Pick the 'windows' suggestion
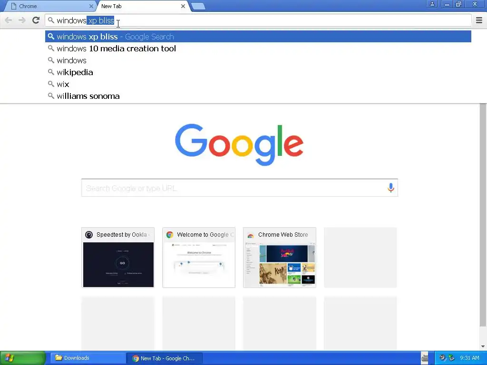Viewport: 487px width, 365px height. (258, 60)
